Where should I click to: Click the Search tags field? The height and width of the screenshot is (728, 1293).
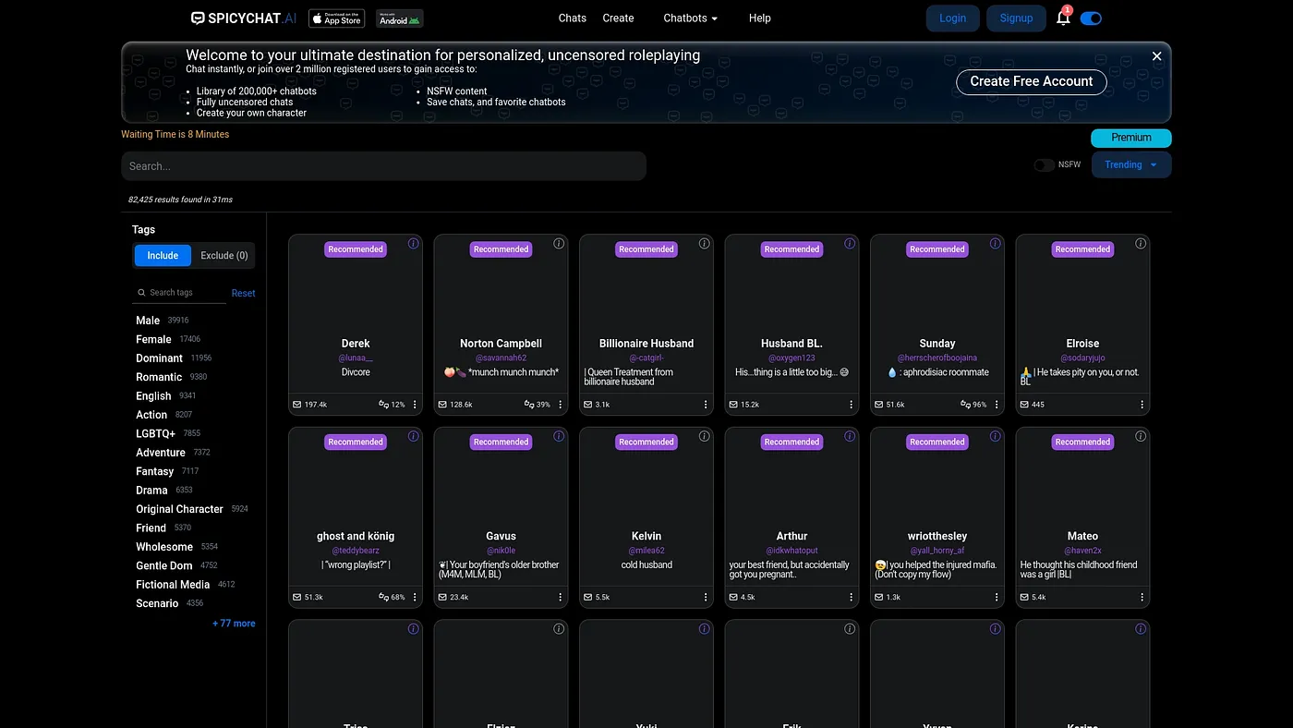tap(180, 293)
